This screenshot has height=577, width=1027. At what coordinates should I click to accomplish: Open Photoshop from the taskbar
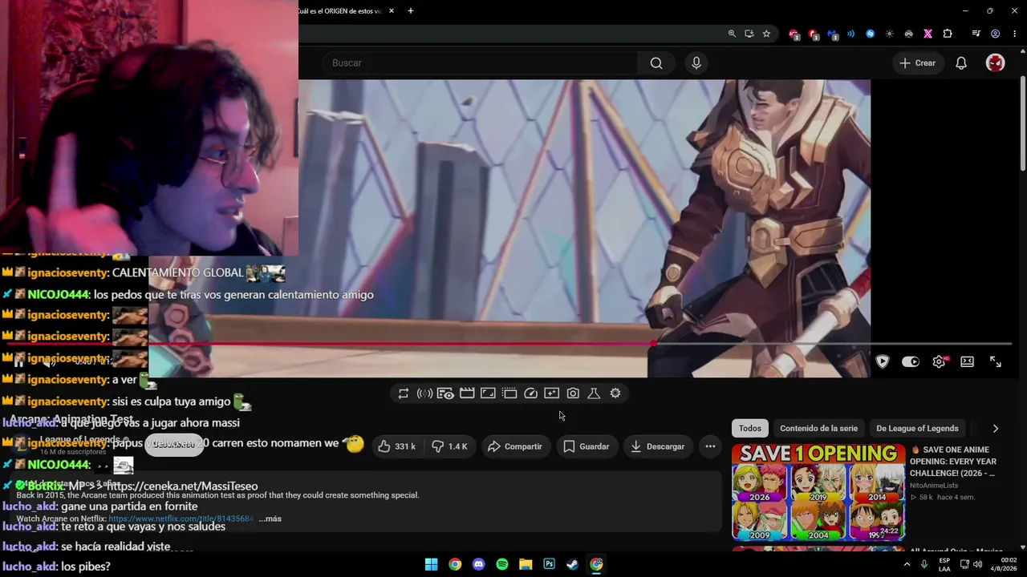click(x=549, y=564)
